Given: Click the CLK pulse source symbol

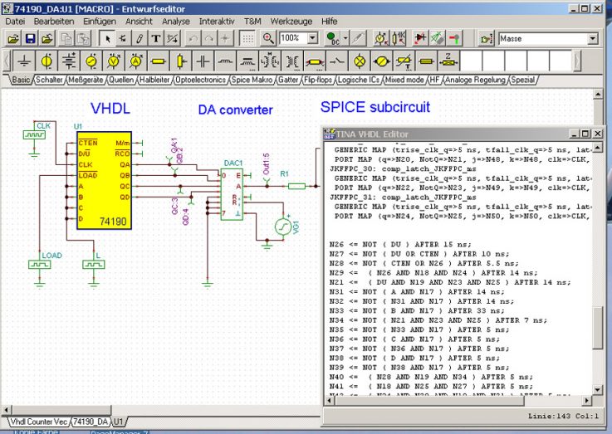Looking at the screenshot, I should click(34, 135).
